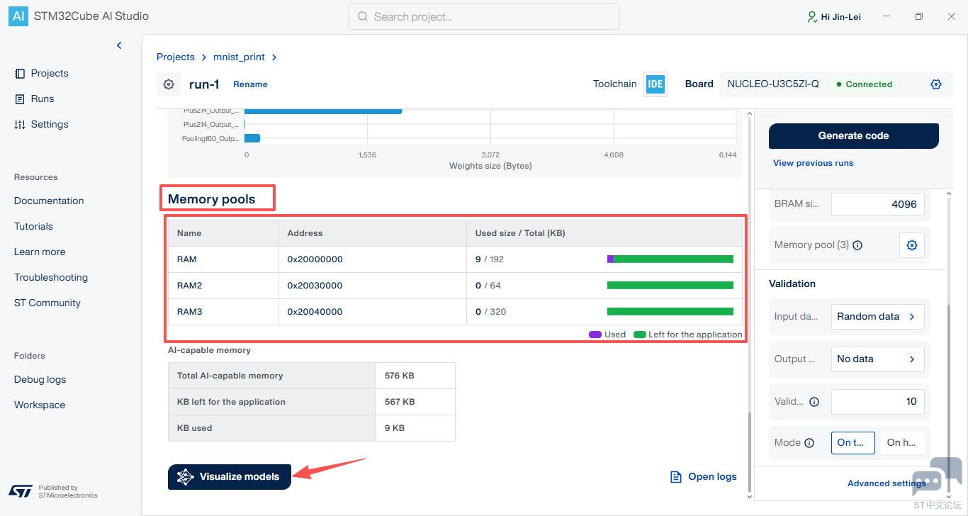This screenshot has height=516, width=968.
Task: Collapse the left sidebar with the chevron
Action: pyautogui.click(x=119, y=45)
